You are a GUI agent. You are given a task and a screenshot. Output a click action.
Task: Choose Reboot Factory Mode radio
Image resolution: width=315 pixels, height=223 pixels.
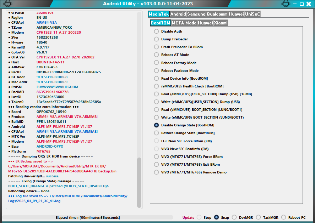click(156, 63)
